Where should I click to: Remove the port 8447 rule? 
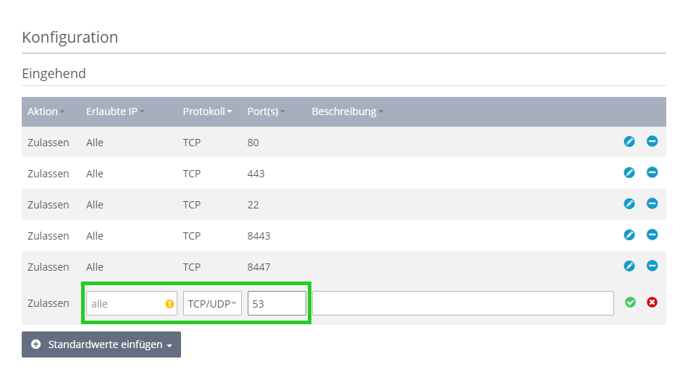pyautogui.click(x=652, y=266)
